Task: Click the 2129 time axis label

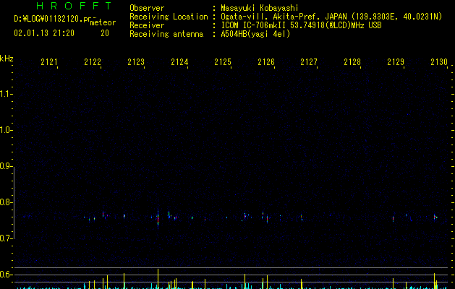Action: (x=396, y=62)
